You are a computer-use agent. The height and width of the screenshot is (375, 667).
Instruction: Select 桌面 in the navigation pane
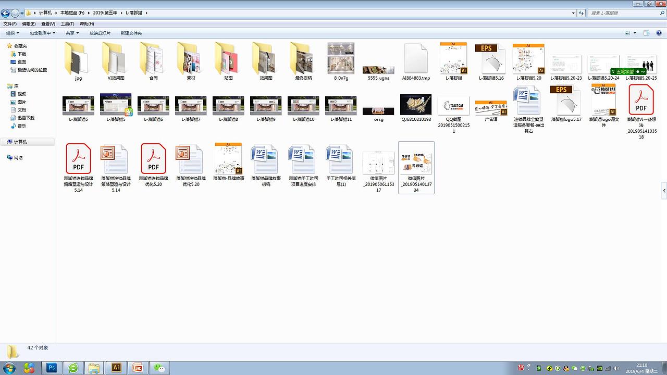click(x=22, y=61)
